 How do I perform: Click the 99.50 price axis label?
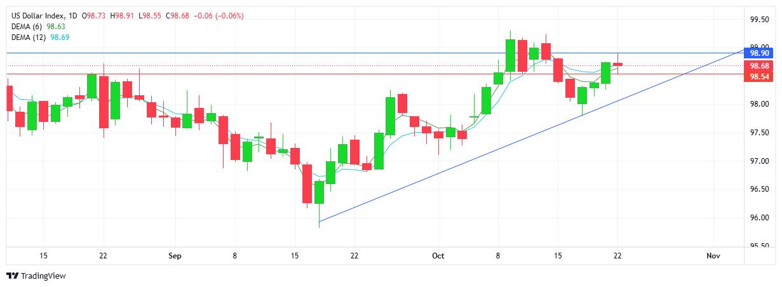(760, 19)
